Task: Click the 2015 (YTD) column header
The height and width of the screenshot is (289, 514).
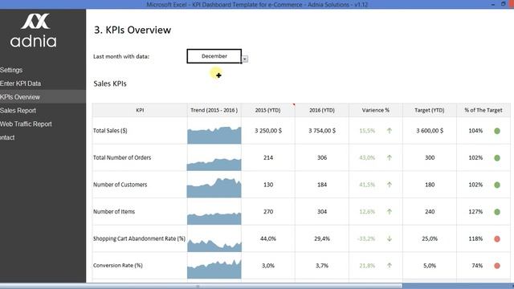Action: pos(267,110)
